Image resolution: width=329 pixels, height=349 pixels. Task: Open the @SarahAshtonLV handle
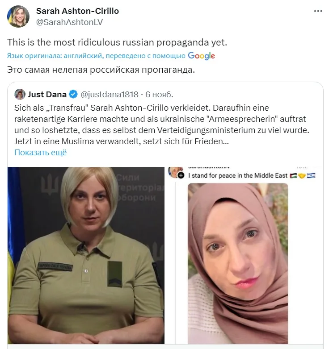(x=69, y=22)
